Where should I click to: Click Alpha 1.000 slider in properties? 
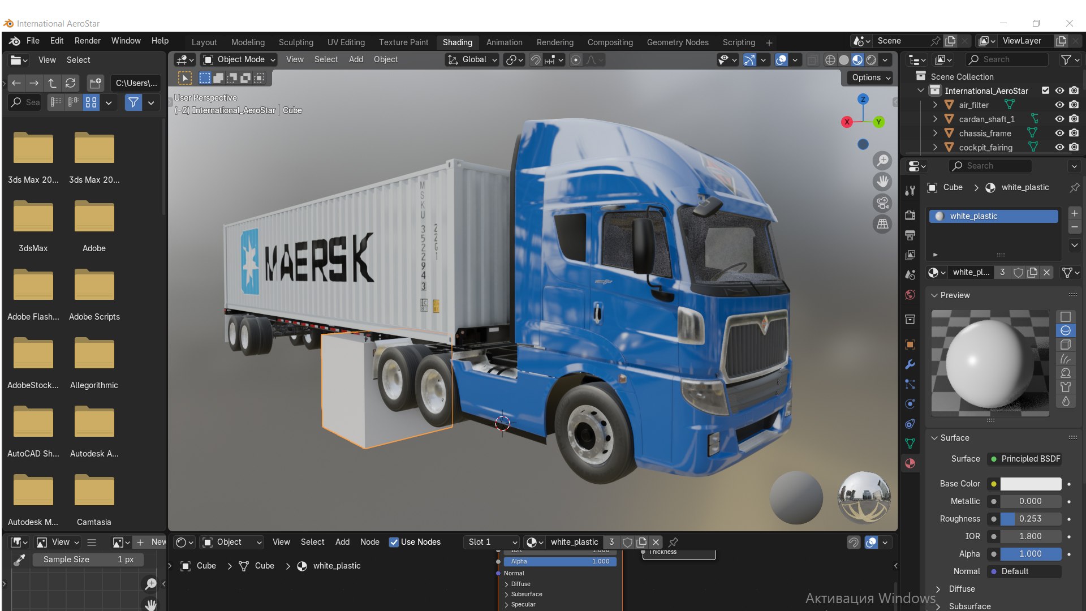pyautogui.click(x=1031, y=554)
